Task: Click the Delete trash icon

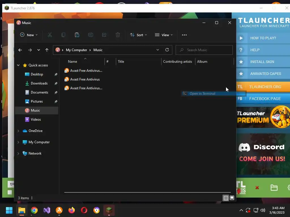Action: click(x=118, y=35)
